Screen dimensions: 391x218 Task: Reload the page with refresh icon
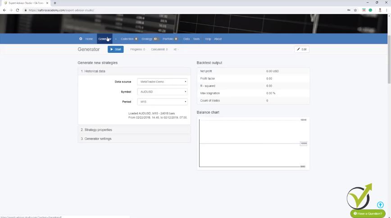(18, 10)
